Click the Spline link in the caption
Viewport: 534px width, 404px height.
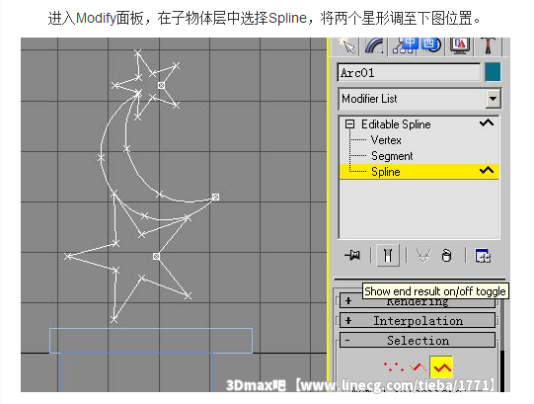point(287,18)
